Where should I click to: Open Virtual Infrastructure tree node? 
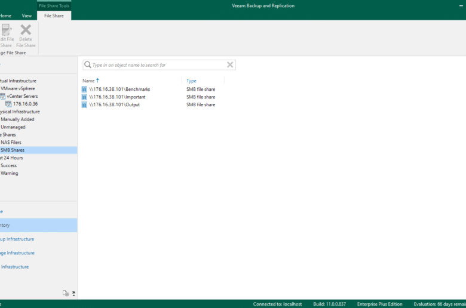[x=18, y=81]
